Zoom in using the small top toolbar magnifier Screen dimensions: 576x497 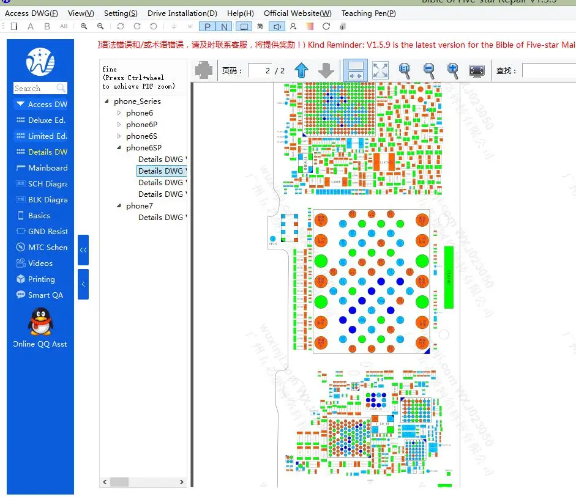(x=84, y=26)
